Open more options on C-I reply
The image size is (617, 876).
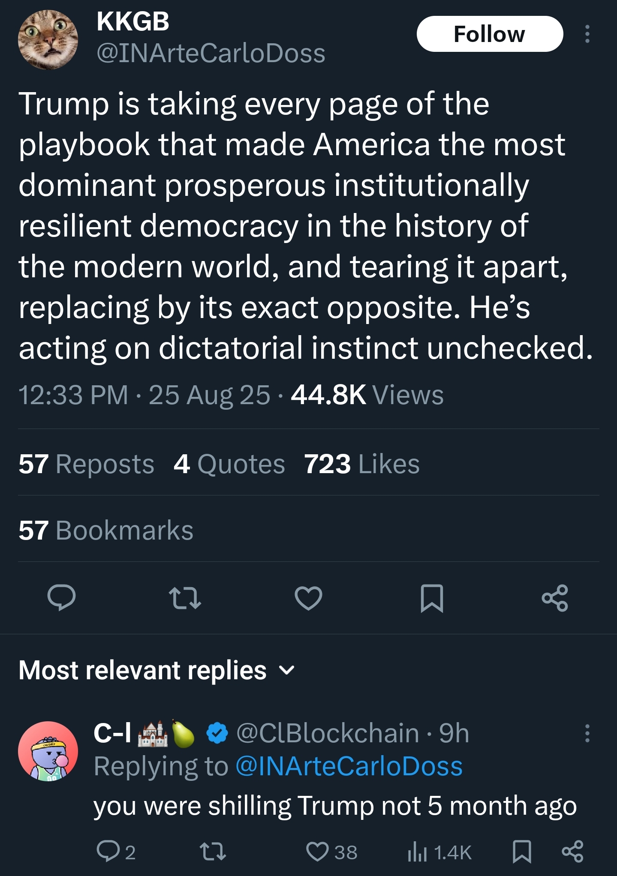tap(587, 733)
